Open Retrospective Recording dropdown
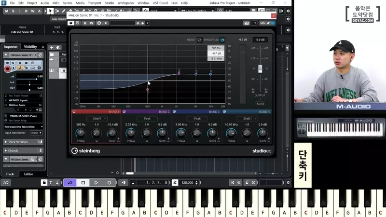This screenshot has width=386, height=217. pyautogui.click(x=23, y=127)
